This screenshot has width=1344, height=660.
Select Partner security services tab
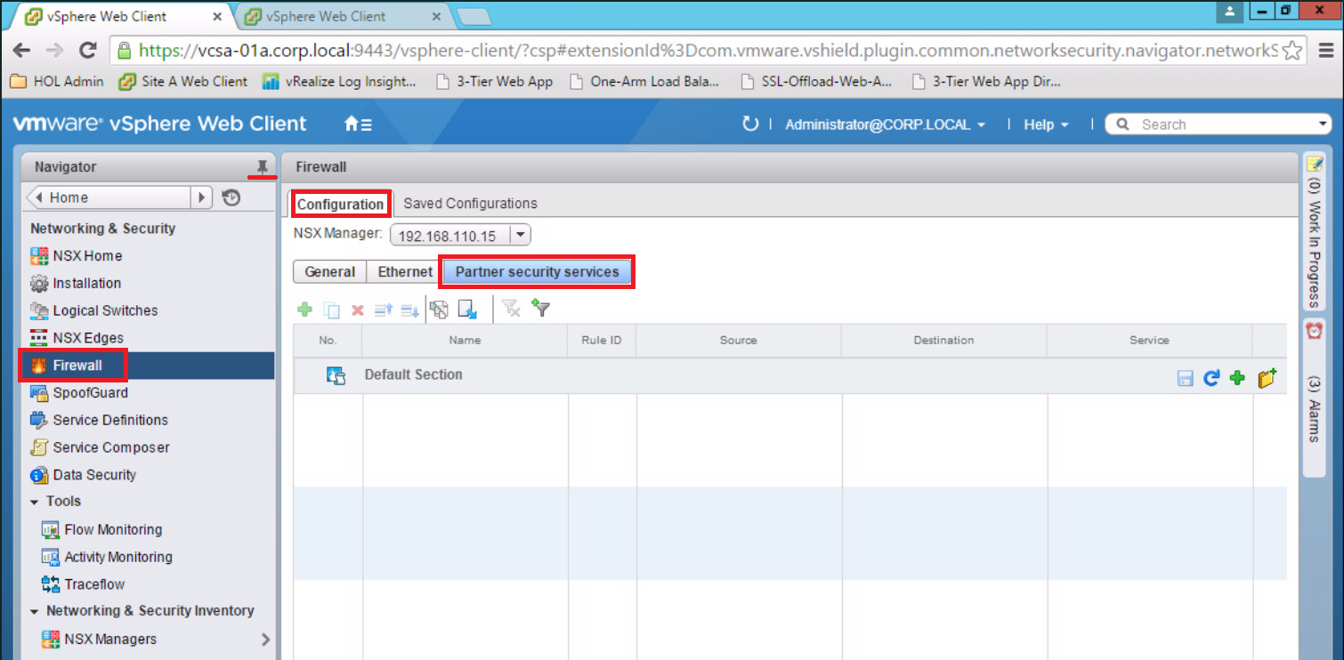[537, 272]
